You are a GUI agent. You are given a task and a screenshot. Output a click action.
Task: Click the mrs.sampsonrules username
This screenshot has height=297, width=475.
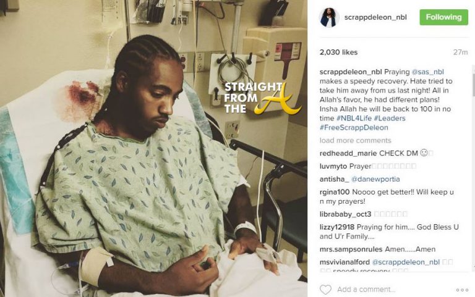pos(351,249)
